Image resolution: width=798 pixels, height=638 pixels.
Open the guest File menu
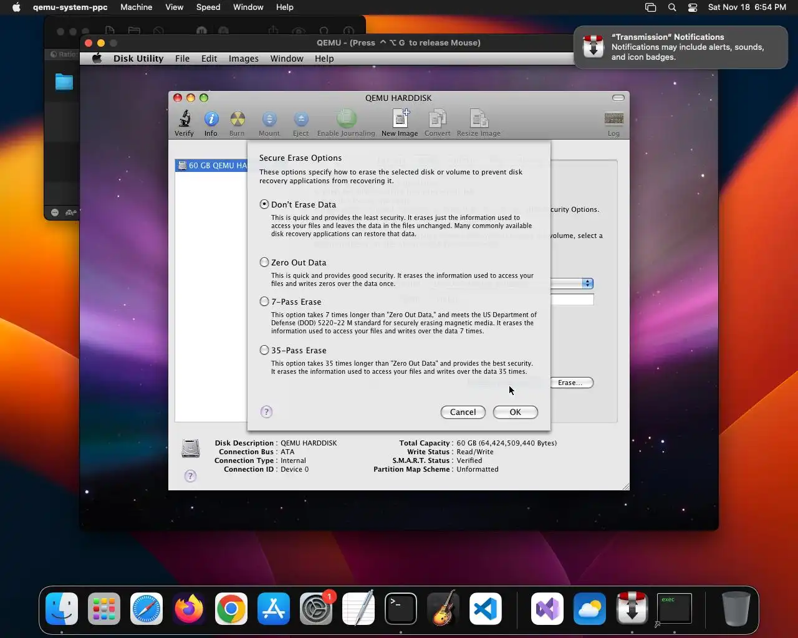tap(183, 59)
